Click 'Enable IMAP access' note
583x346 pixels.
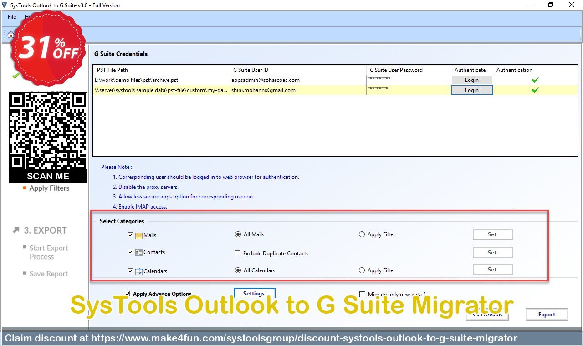pos(140,207)
